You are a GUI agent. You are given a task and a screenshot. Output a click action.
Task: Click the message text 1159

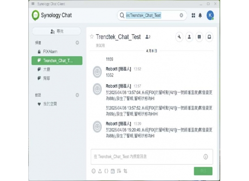(x=110, y=59)
